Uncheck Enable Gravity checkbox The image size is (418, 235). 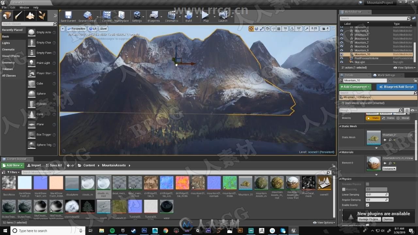coord(367,205)
